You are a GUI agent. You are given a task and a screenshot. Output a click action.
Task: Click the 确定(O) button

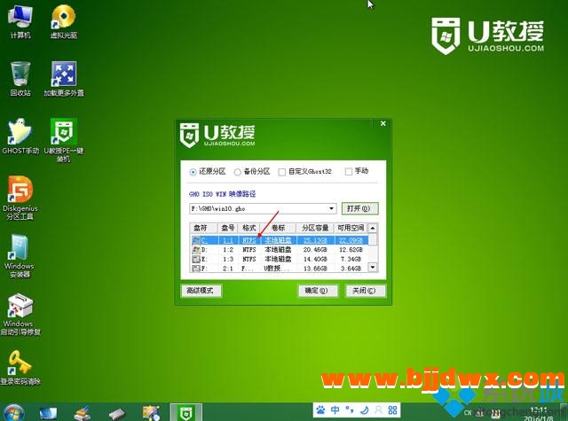318,291
